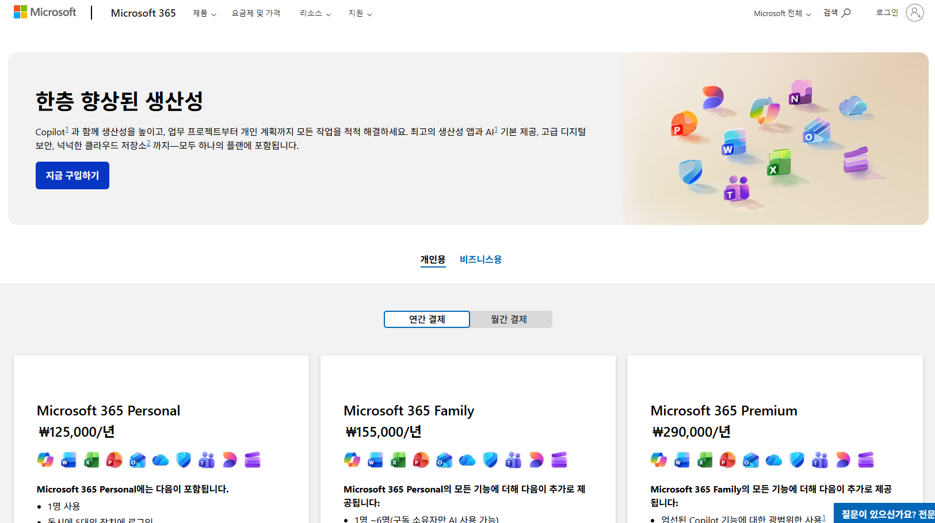The width and height of the screenshot is (935, 523).
Task: Click the Designer icon in Premium plan
Action: click(x=843, y=460)
